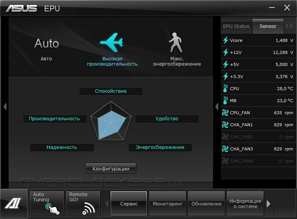Click the ASUS logo in the title bar
This screenshot has width=297, height=219.
pyautogui.click(x=21, y=8)
